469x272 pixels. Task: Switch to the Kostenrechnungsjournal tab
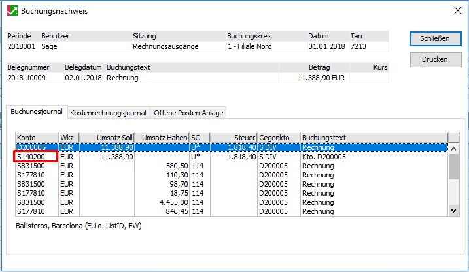pos(109,113)
